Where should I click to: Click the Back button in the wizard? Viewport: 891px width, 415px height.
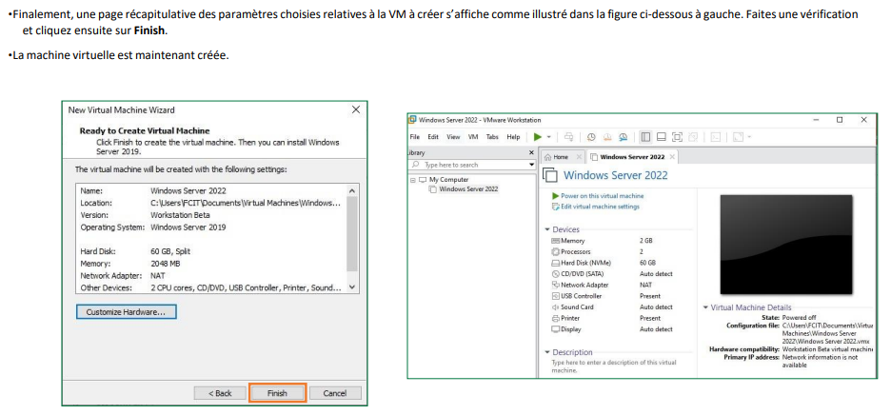coord(221,393)
